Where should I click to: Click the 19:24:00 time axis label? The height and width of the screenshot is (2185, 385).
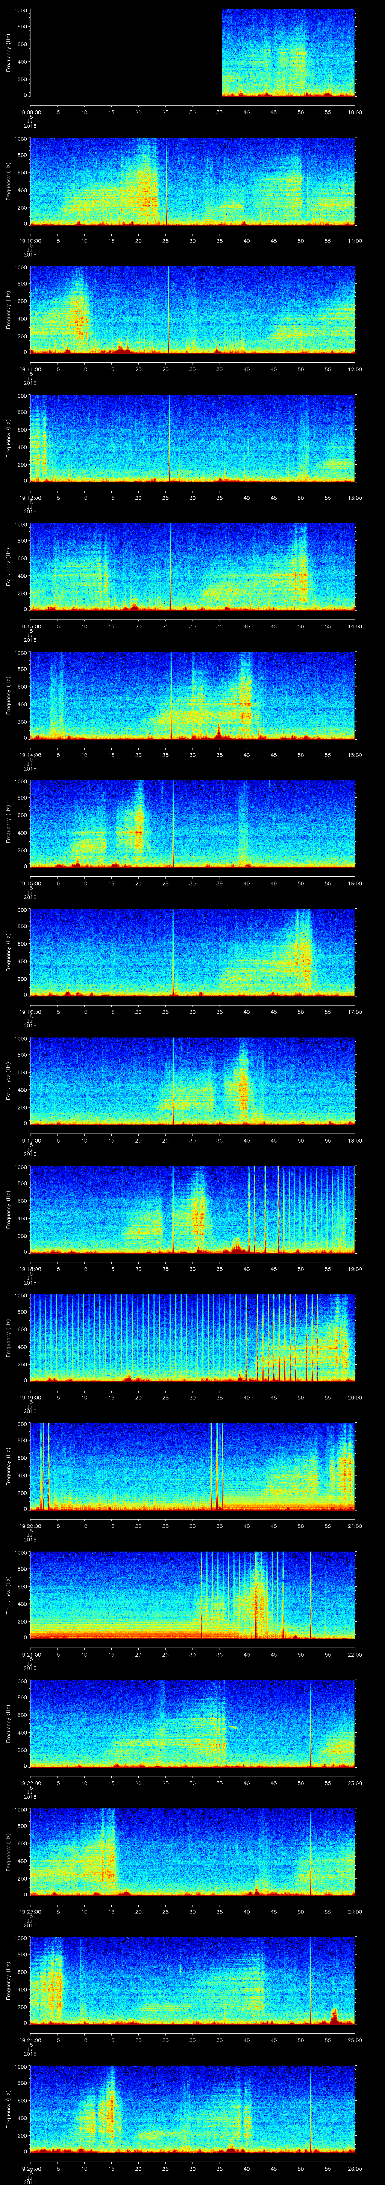(x=30, y=2040)
